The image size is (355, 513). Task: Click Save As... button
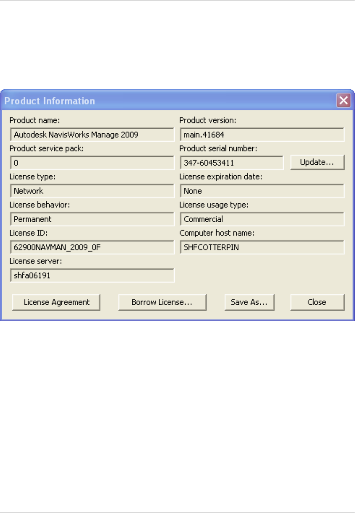[x=249, y=302]
